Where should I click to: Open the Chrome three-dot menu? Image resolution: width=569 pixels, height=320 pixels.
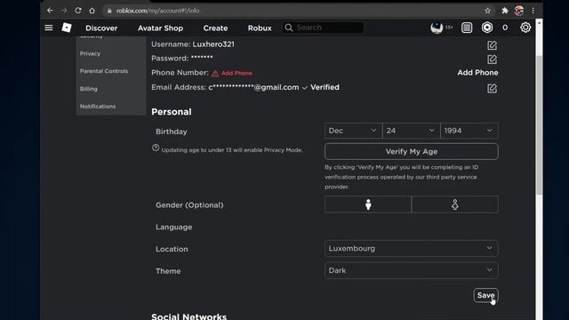(x=533, y=11)
